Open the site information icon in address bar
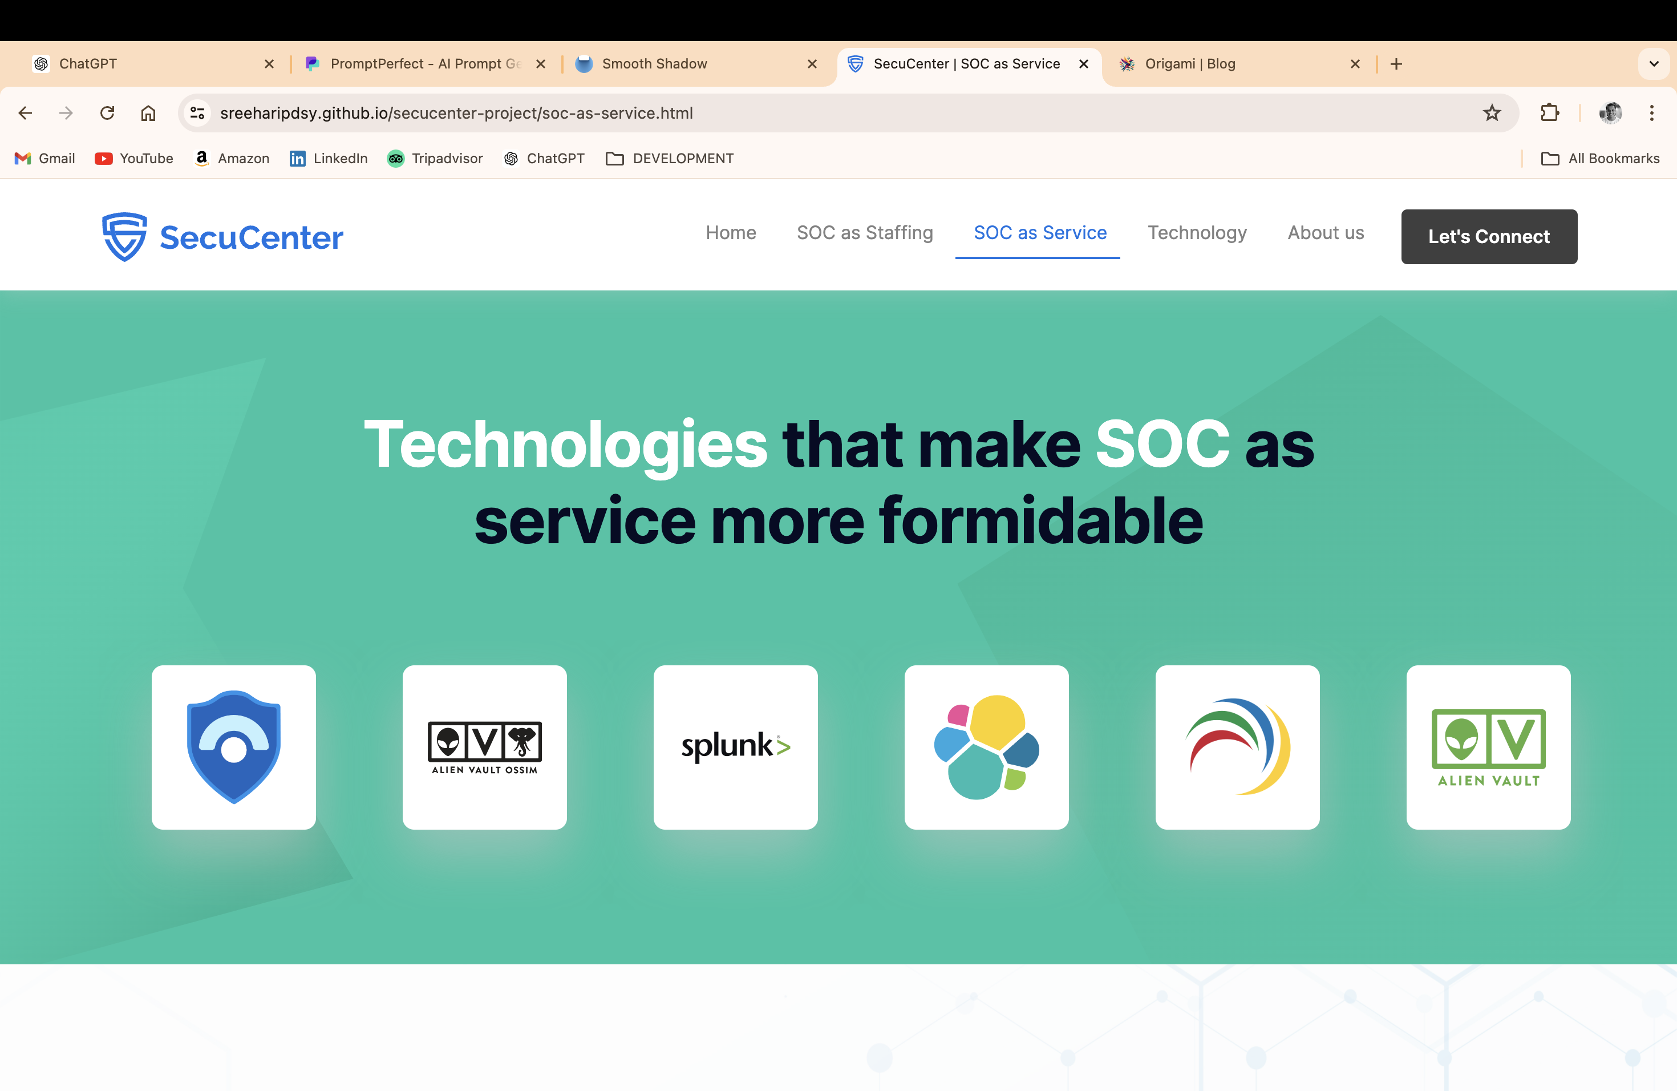Screen dimensions: 1677x1091 click(197, 113)
